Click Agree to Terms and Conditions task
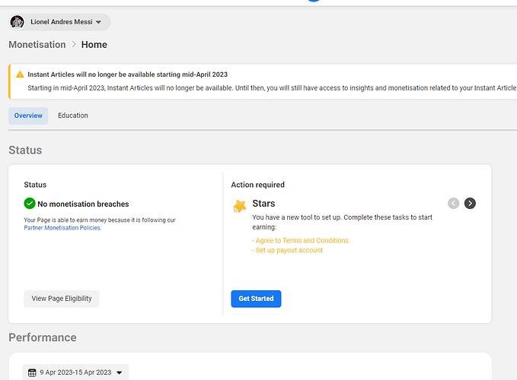517x380 pixels. point(300,240)
